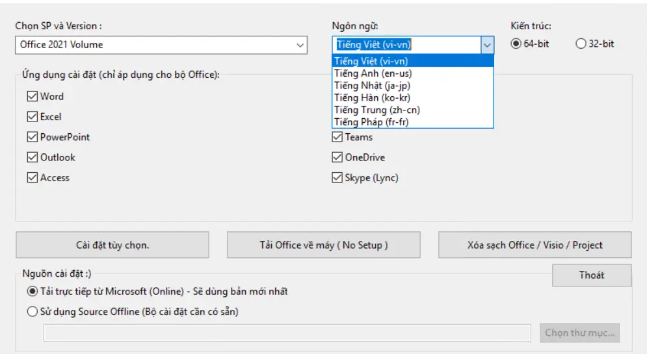Toggle the PowerPoint checkbox
Image resolution: width=647 pixels, height=354 pixels.
click(33, 137)
